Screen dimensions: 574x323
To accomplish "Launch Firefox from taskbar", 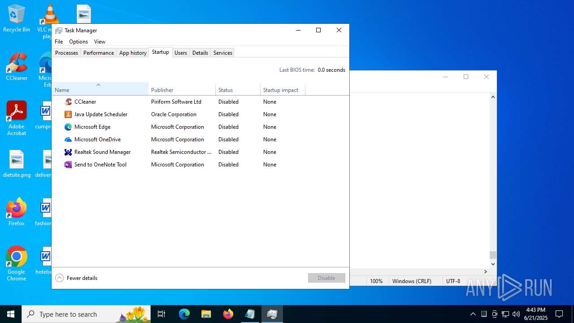I will click(228, 314).
